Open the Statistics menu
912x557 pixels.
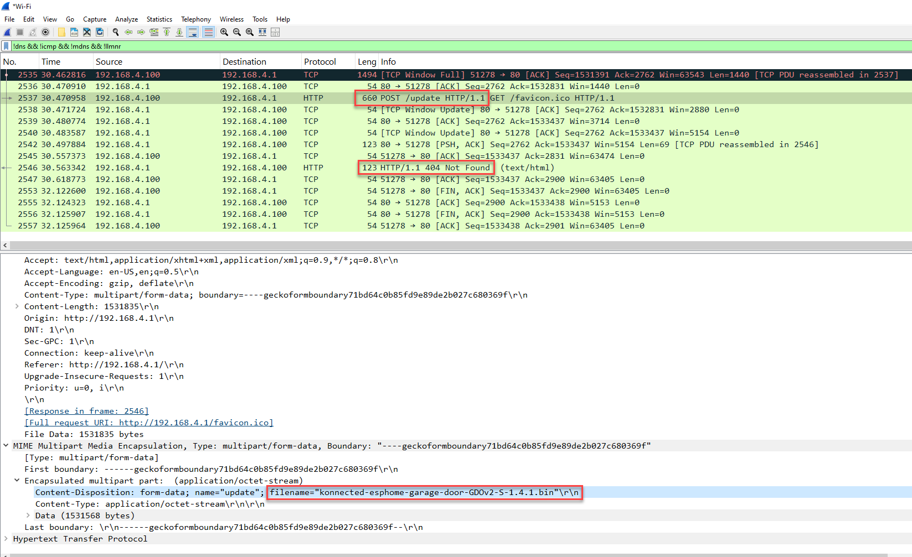coord(159,19)
